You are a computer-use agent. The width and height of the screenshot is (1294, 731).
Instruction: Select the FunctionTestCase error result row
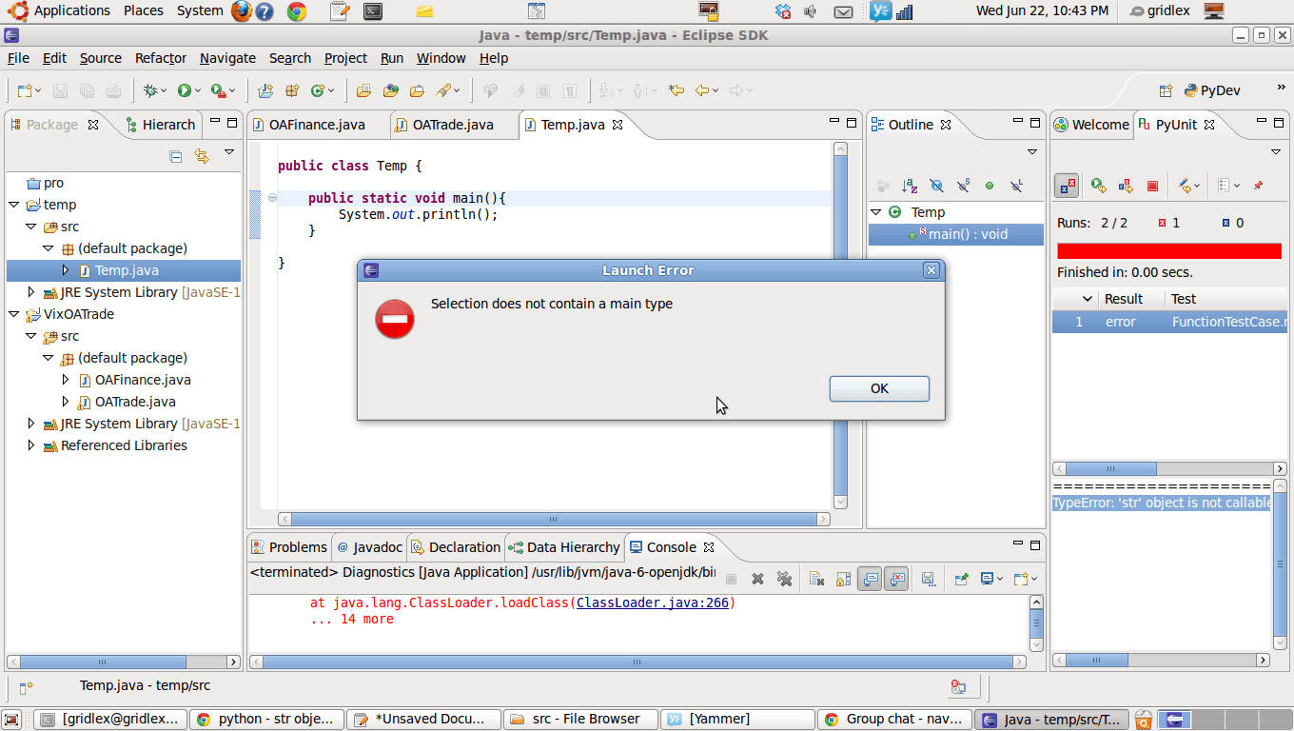(x=1169, y=322)
